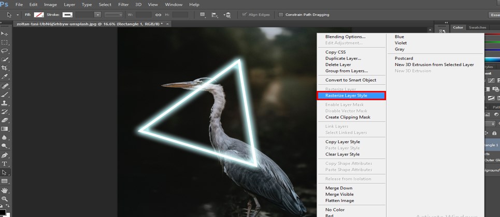Viewport: 500px width, 217px height.
Task: Select the Dodge tool
Action: (x=5, y=146)
